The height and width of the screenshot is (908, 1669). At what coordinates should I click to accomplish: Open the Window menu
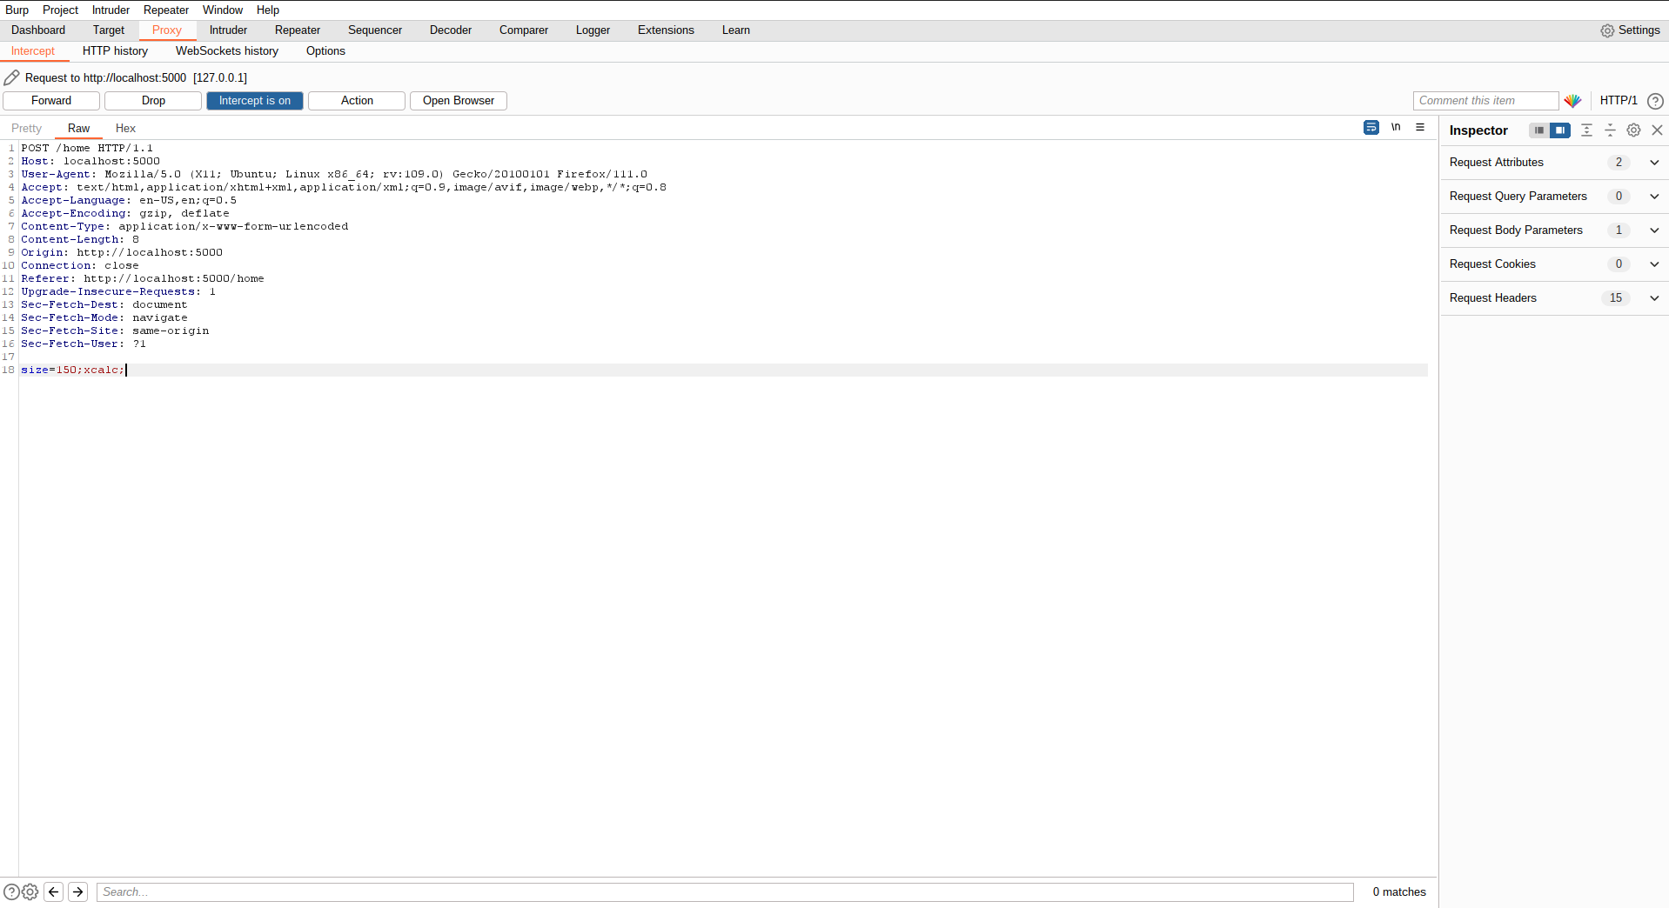(x=223, y=10)
